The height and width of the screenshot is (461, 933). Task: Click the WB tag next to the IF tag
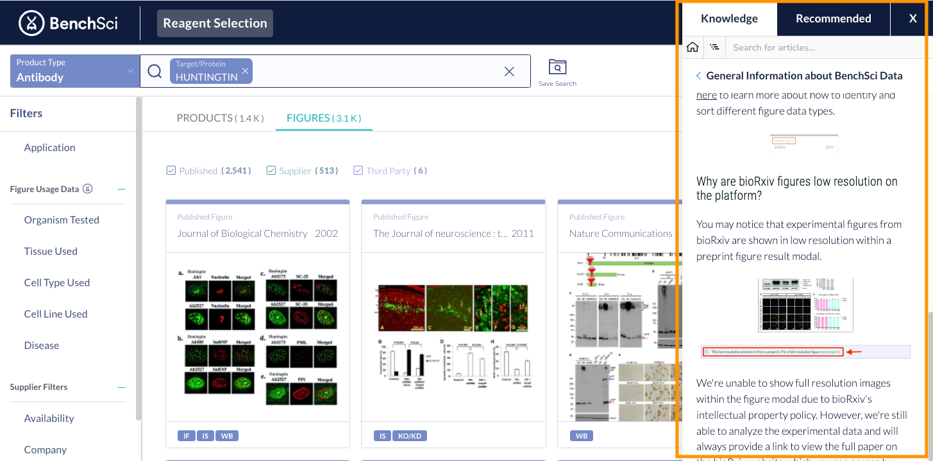coord(226,436)
